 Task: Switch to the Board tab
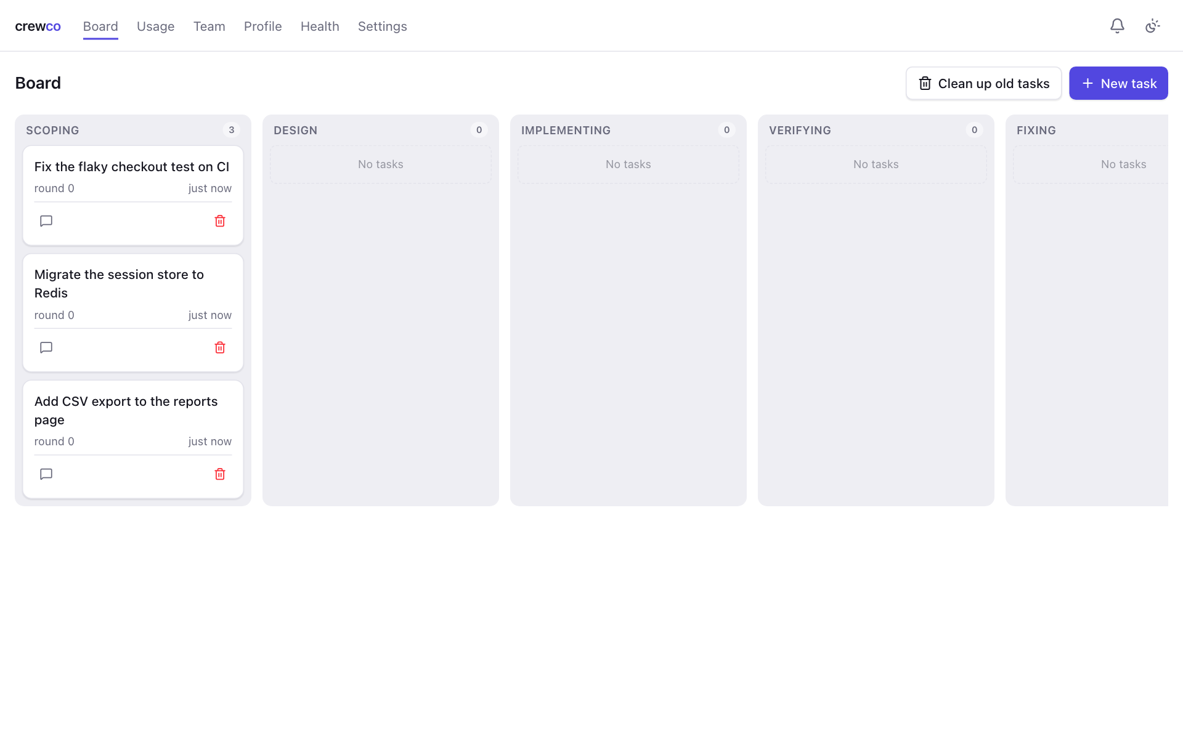(x=100, y=26)
